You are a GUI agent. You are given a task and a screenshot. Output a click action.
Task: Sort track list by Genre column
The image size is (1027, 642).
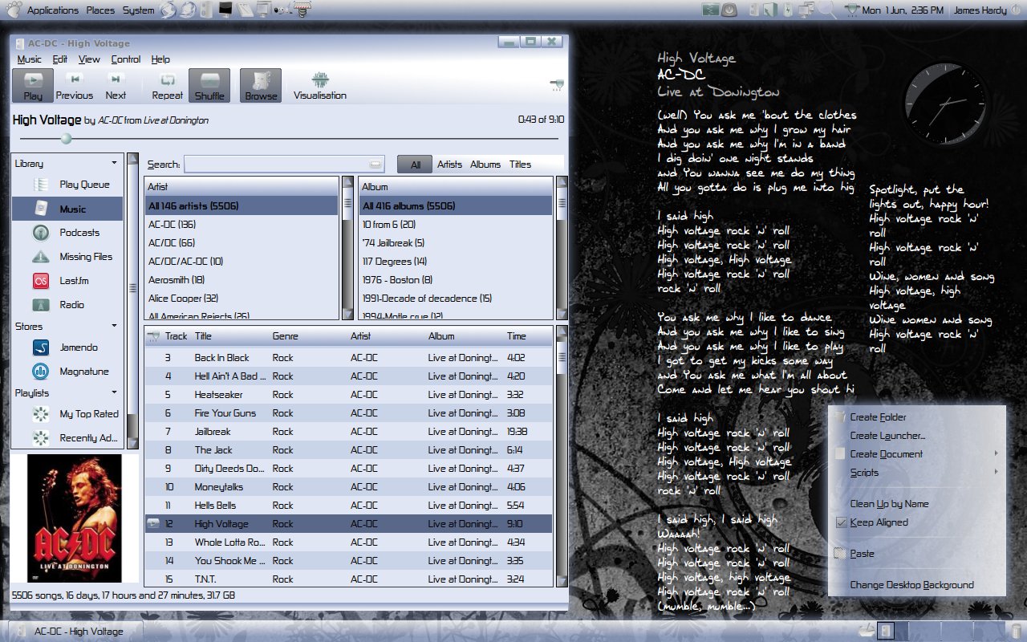(x=307, y=336)
